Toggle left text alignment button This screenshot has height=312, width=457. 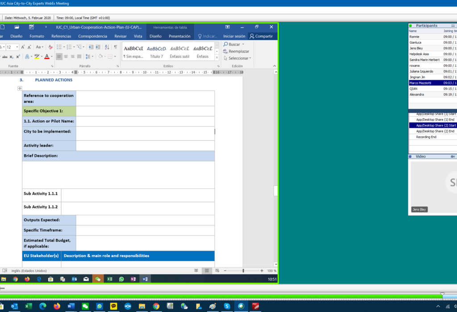pyautogui.click(x=58, y=57)
